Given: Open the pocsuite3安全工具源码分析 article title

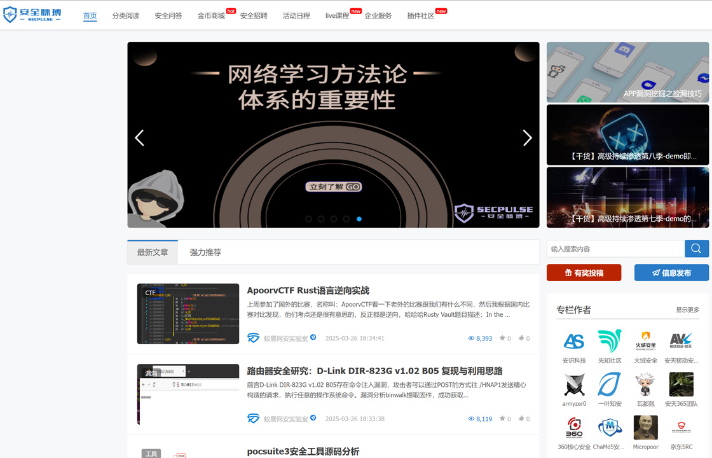Looking at the screenshot, I should (303, 451).
